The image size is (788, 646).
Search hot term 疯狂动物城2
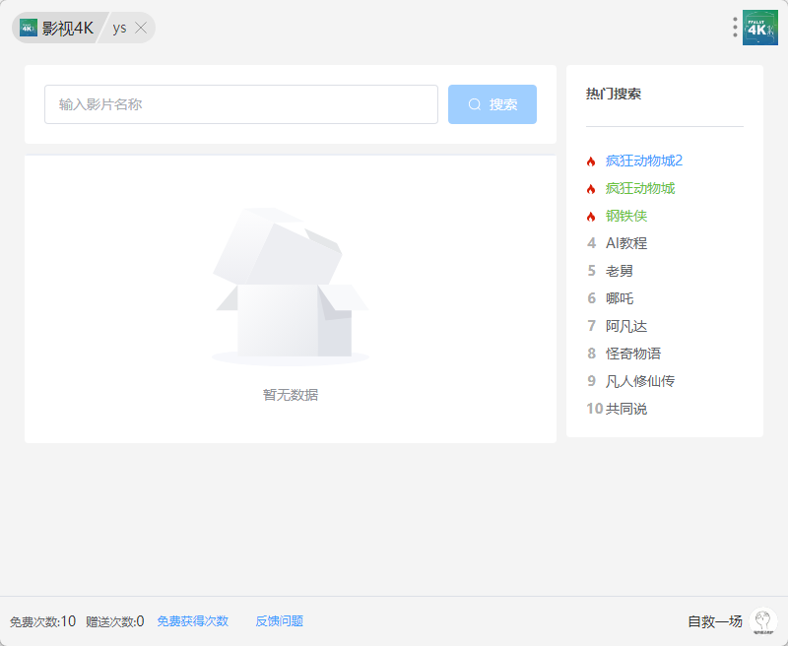[x=644, y=161]
